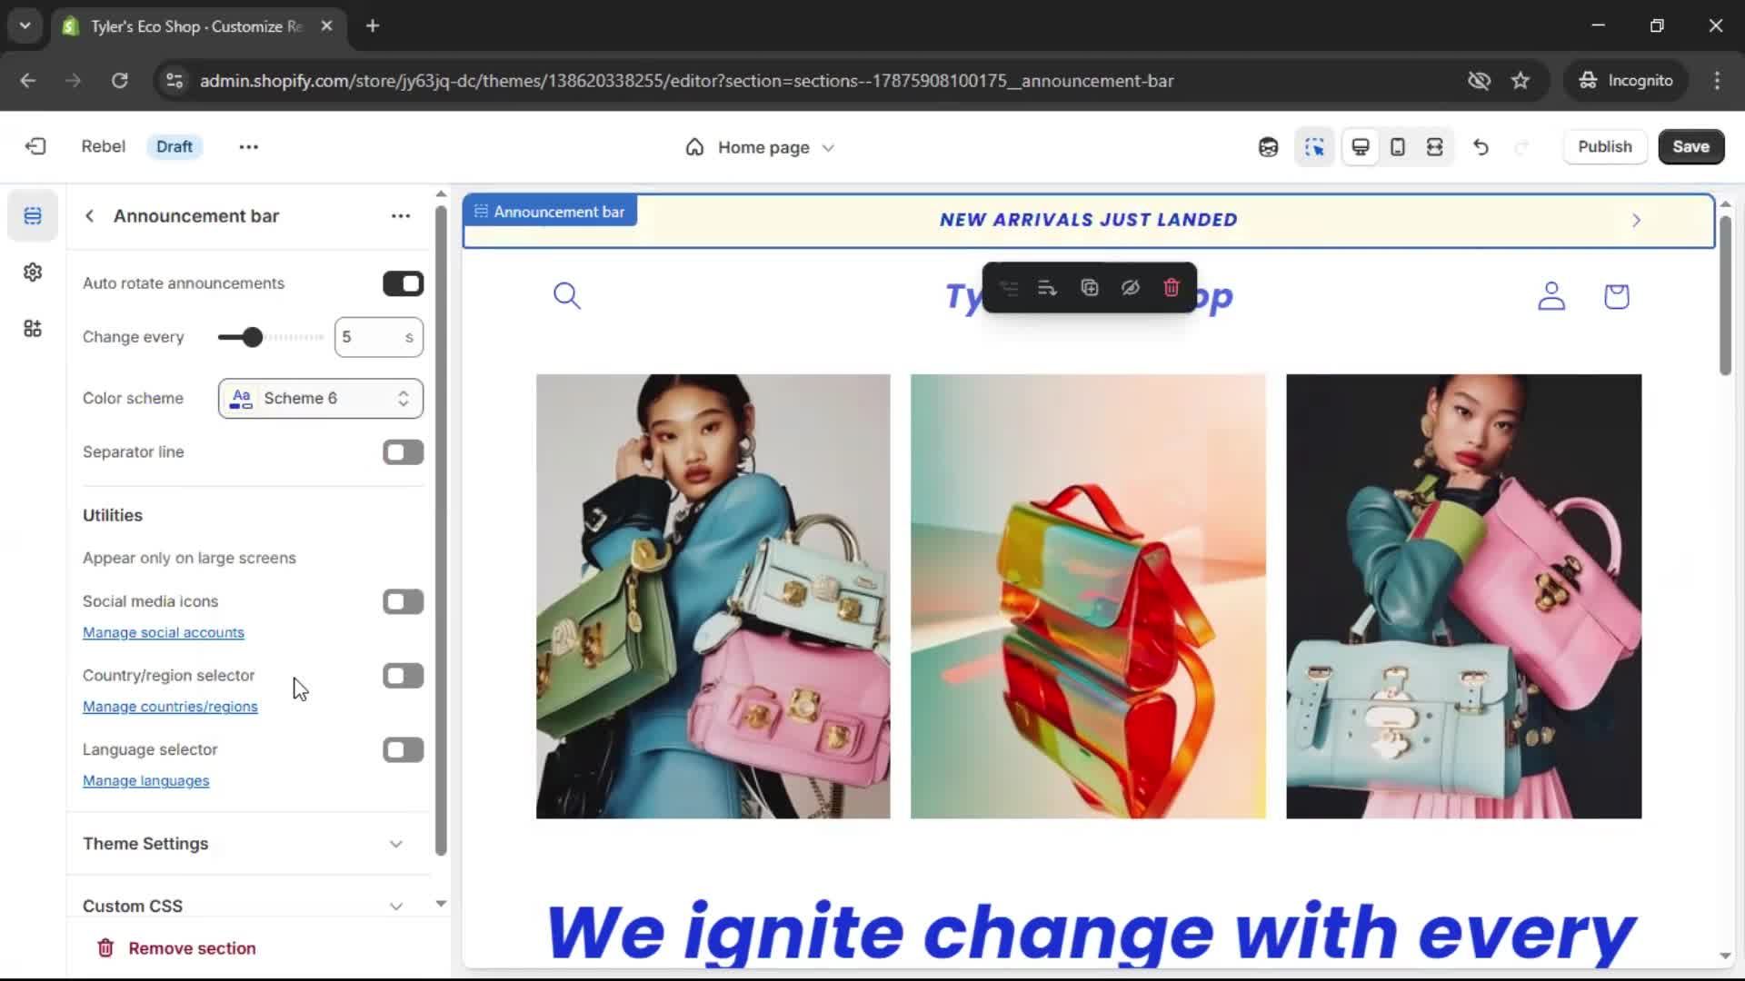This screenshot has height=981, width=1745.
Task: Toggle the inspector selection tool icon
Action: click(x=1314, y=147)
